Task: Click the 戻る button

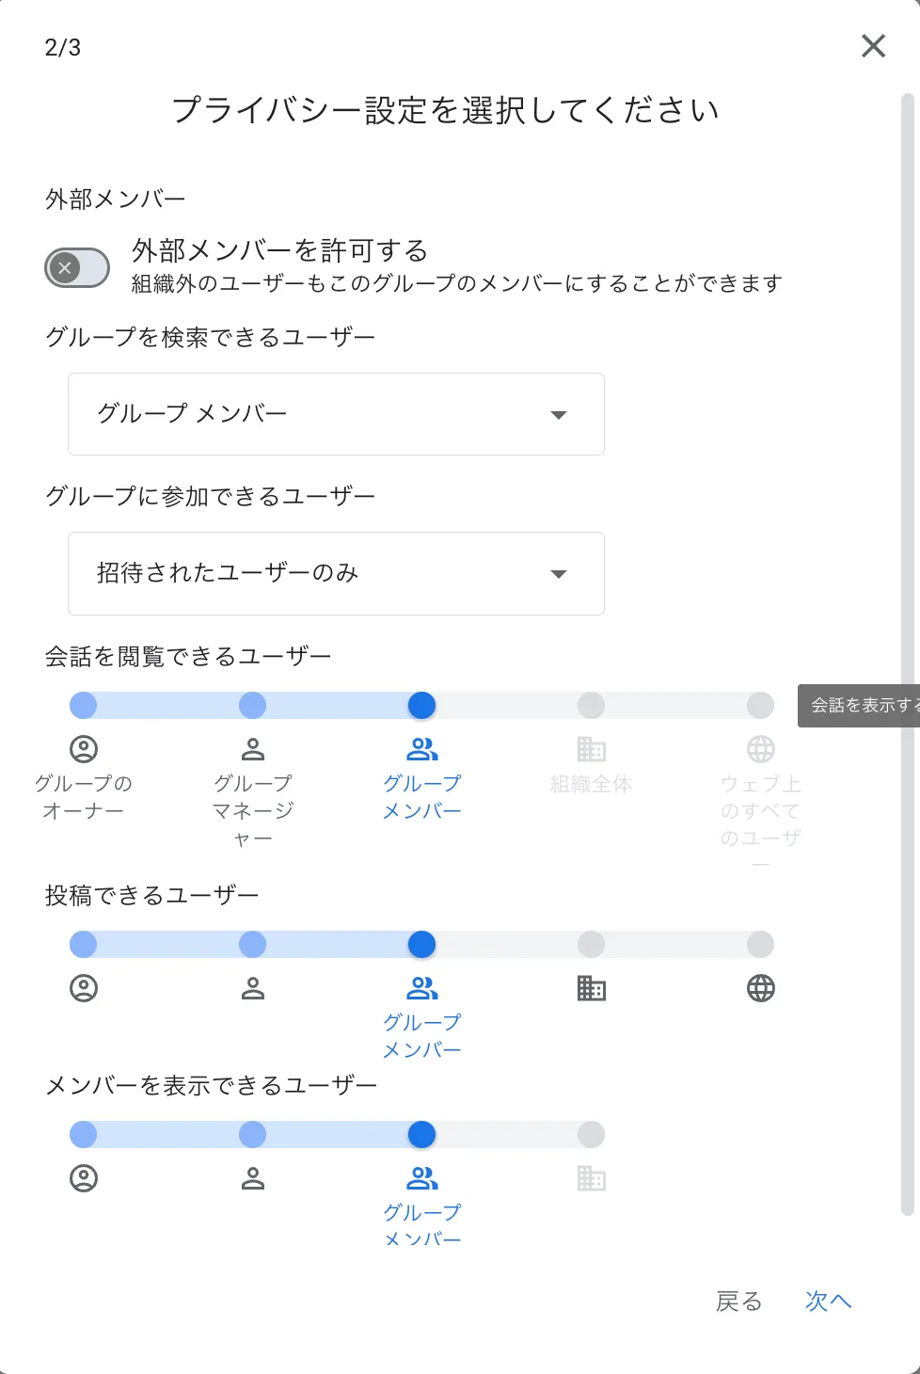Action: (738, 1302)
